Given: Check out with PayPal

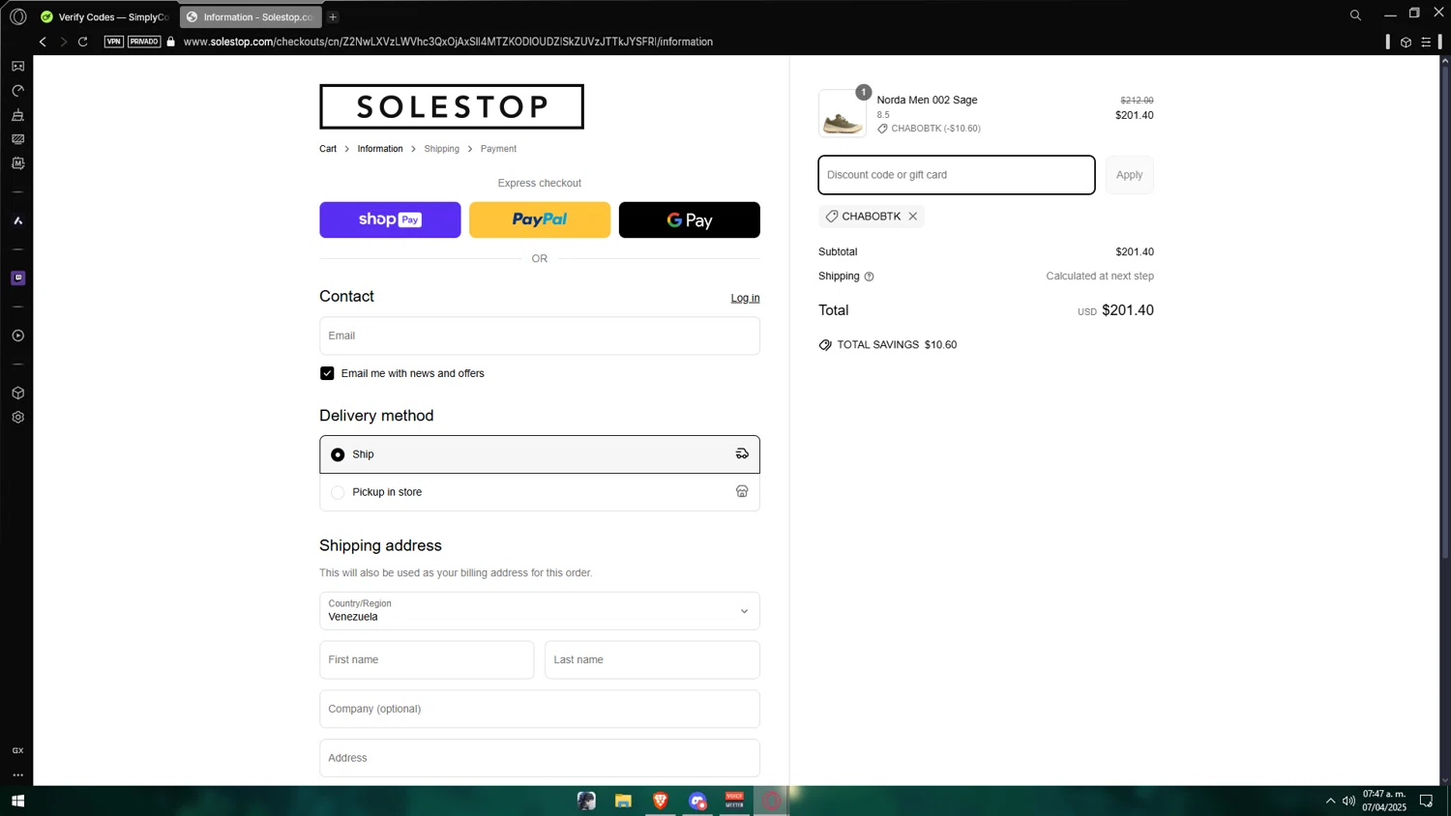Looking at the screenshot, I should (x=540, y=219).
